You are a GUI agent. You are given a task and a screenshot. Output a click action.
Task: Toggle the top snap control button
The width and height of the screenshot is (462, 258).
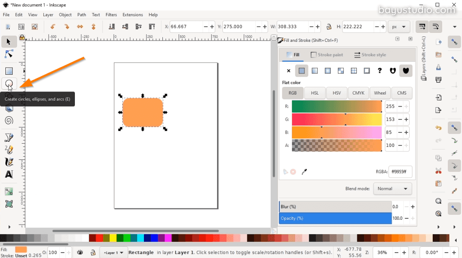tap(454, 42)
